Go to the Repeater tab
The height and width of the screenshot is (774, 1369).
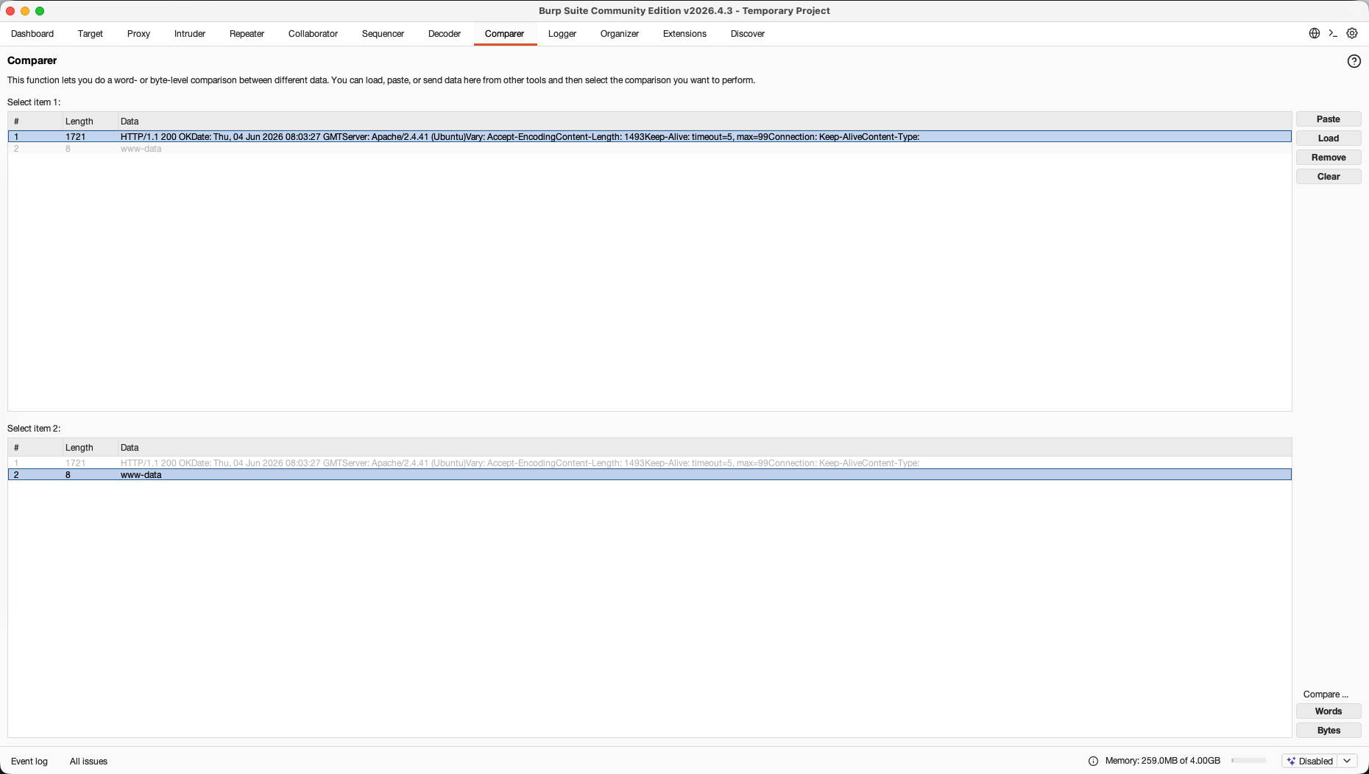click(x=247, y=34)
